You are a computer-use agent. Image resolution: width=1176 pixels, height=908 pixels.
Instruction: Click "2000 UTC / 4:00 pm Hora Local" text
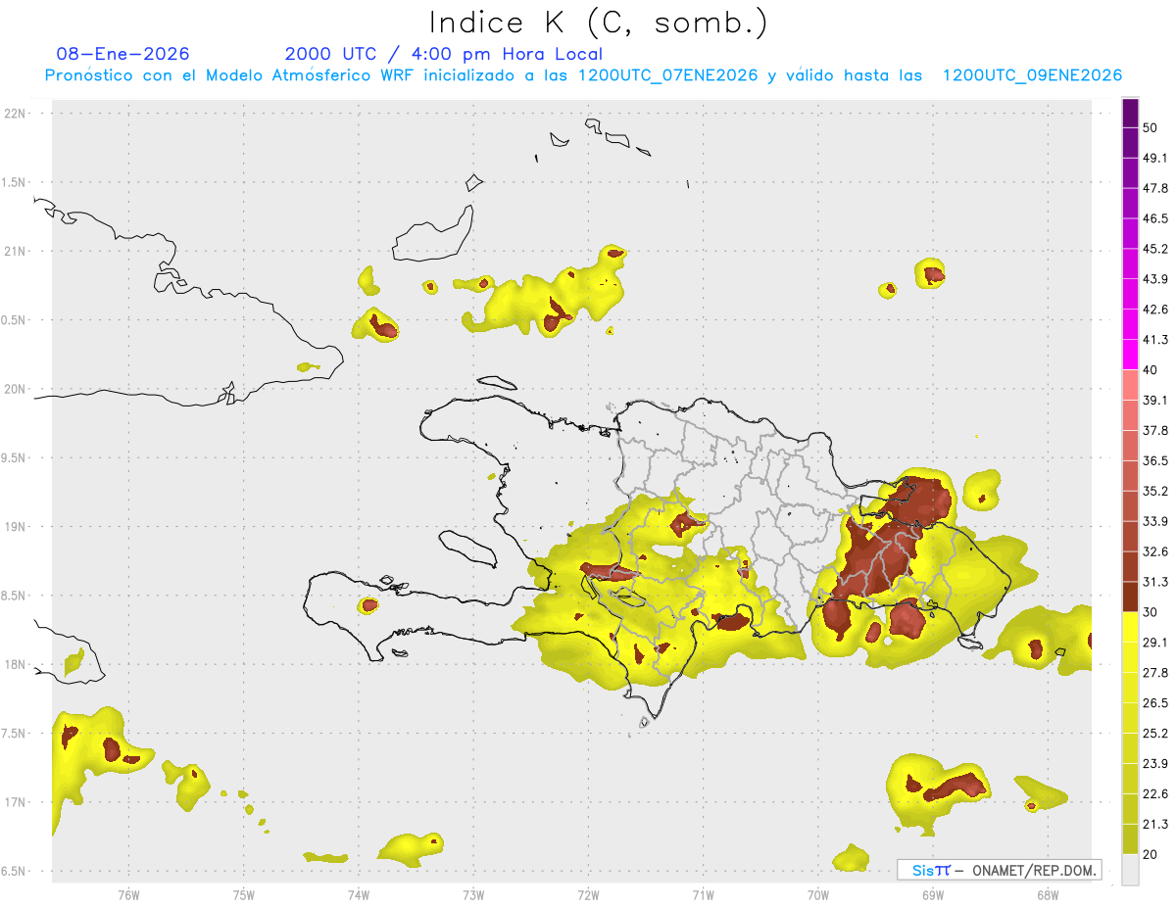444,54
